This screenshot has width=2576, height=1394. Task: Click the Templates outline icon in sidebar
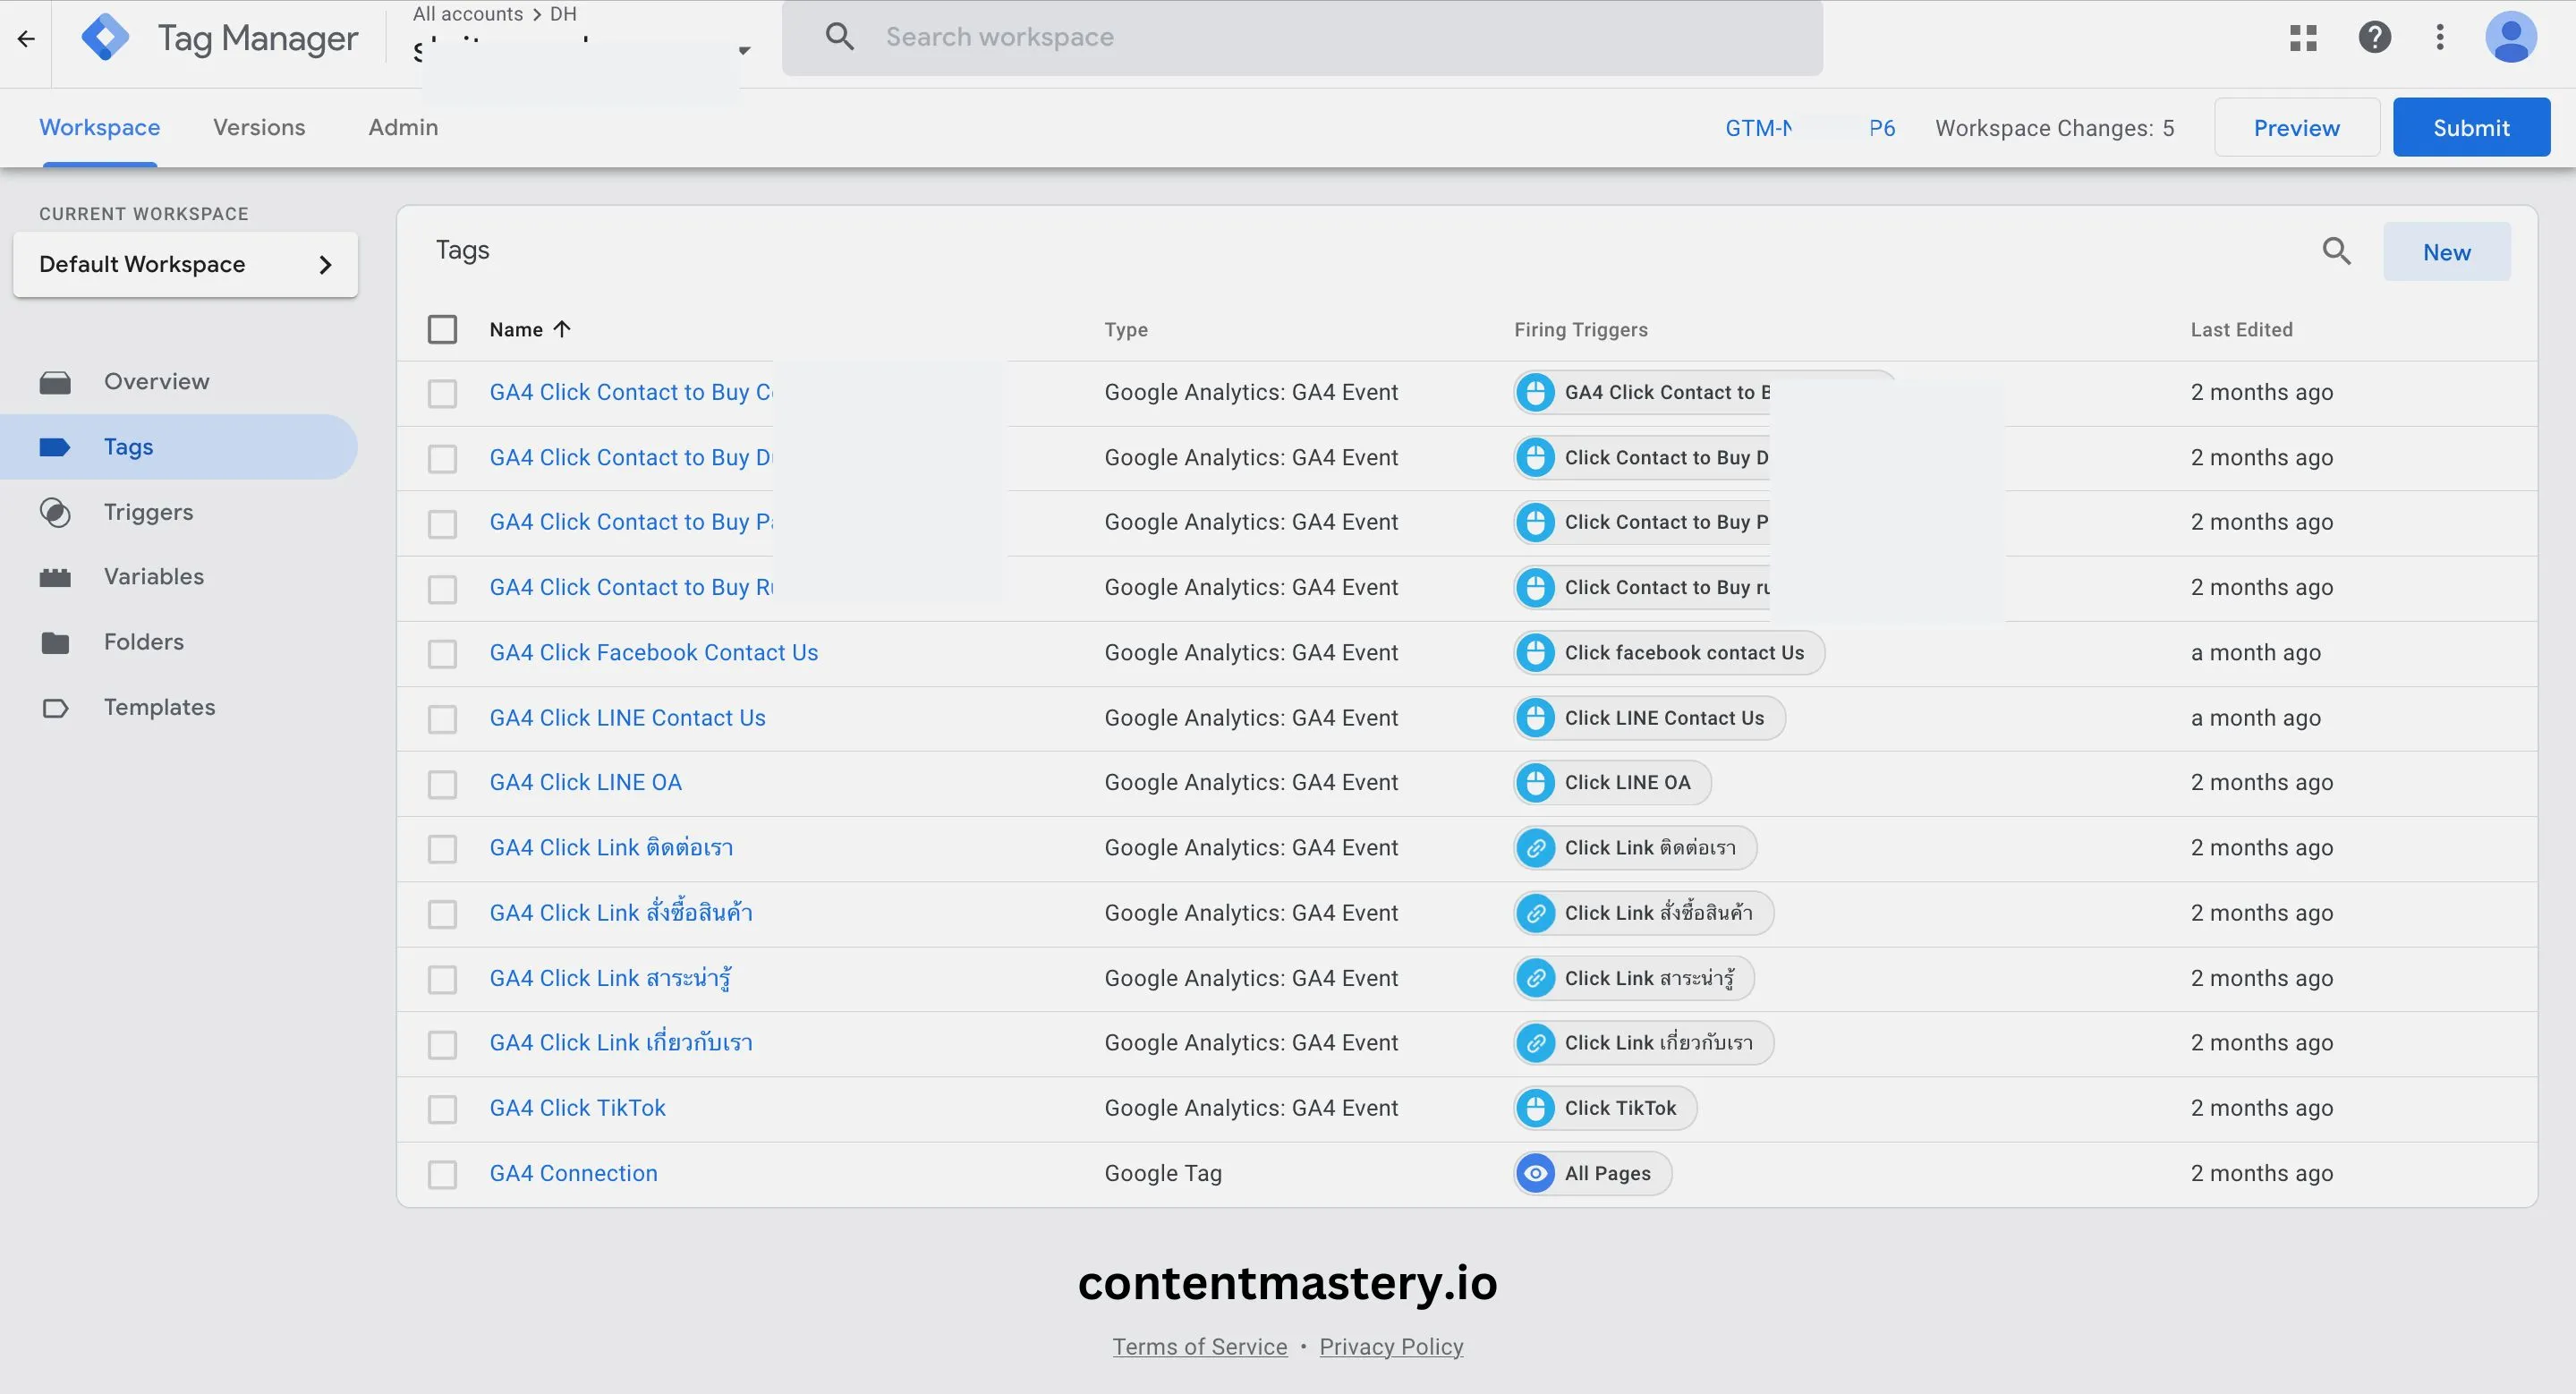[x=55, y=708]
